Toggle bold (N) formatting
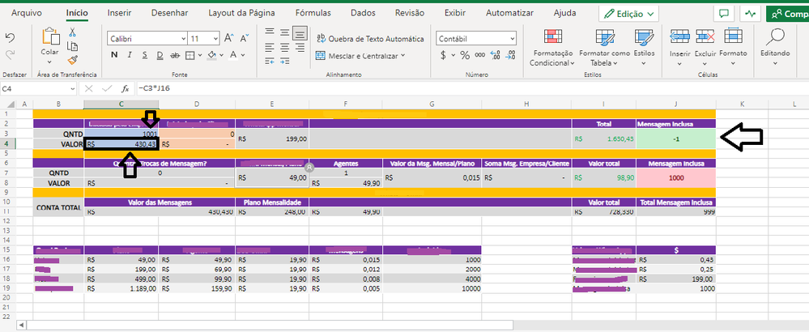809x332 pixels. (x=114, y=54)
